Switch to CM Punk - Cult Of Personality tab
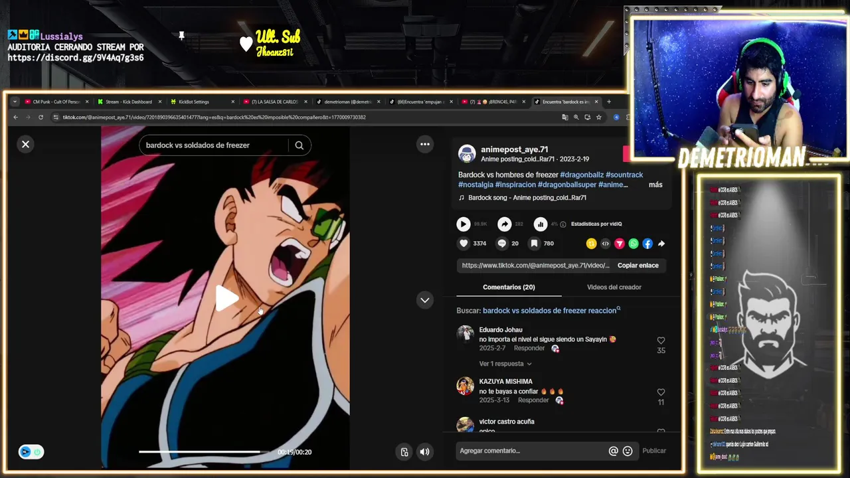This screenshot has height=478, width=850. pyautogui.click(x=56, y=102)
